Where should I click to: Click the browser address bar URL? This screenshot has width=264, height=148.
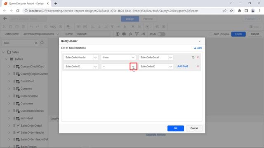[x=114, y=11]
